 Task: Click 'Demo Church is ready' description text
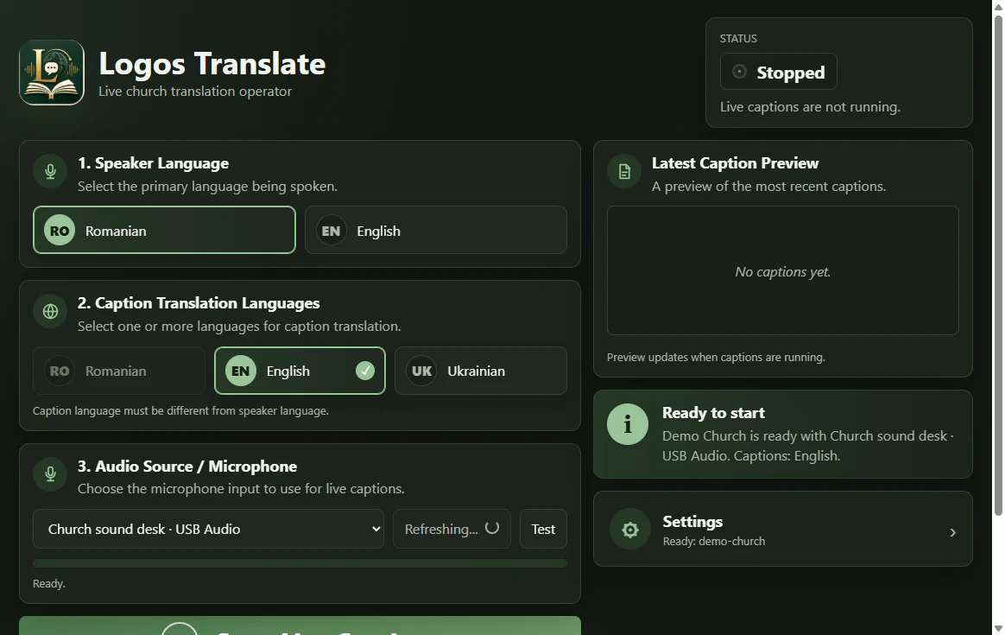[807, 446]
